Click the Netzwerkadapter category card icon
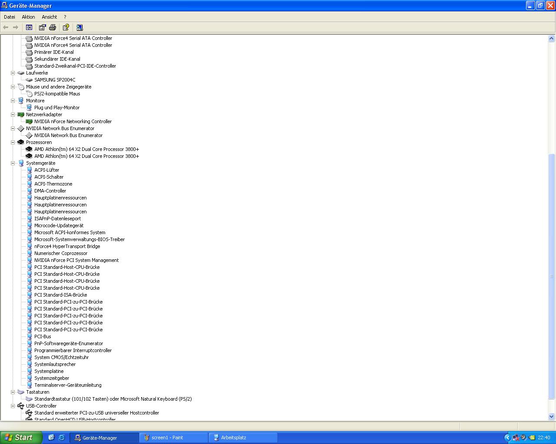This screenshot has width=556, height=444. pyautogui.click(x=20, y=114)
